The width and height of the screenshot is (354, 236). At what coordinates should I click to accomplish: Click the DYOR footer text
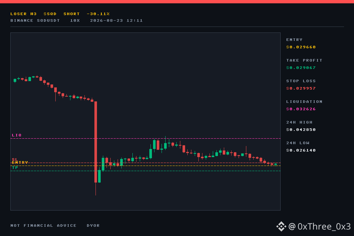(x=93, y=226)
